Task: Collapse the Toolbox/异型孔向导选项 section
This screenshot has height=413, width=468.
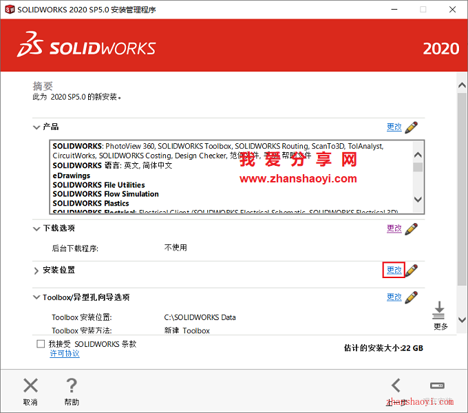Action: [36, 297]
